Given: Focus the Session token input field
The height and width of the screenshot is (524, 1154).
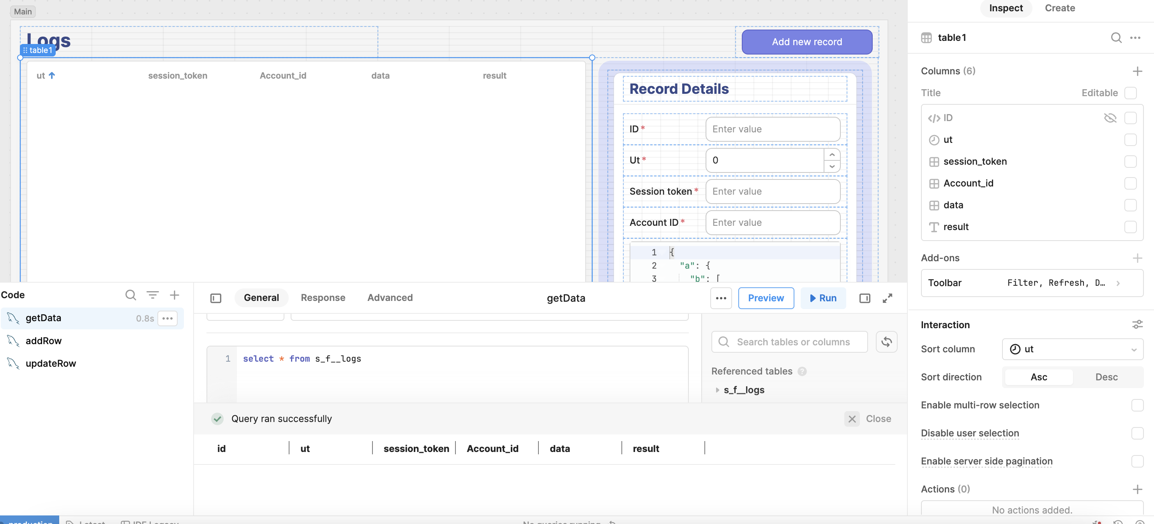Looking at the screenshot, I should pos(773,192).
